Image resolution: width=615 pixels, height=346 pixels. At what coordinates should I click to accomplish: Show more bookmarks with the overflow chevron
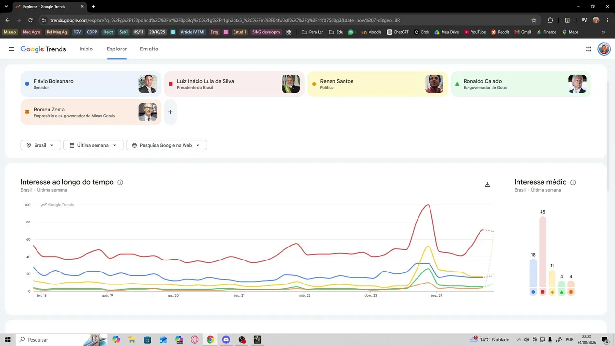(603, 32)
